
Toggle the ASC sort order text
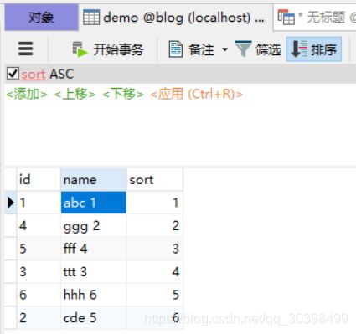point(62,74)
